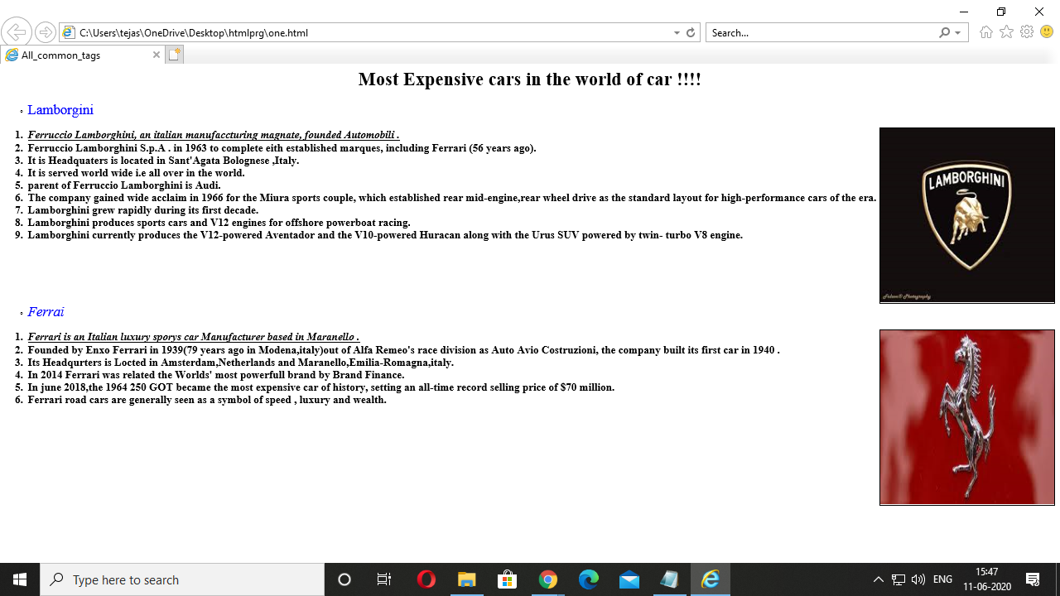Click the Home icon in the toolbar
Viewport: 1060px width, 596px height.
986,33
